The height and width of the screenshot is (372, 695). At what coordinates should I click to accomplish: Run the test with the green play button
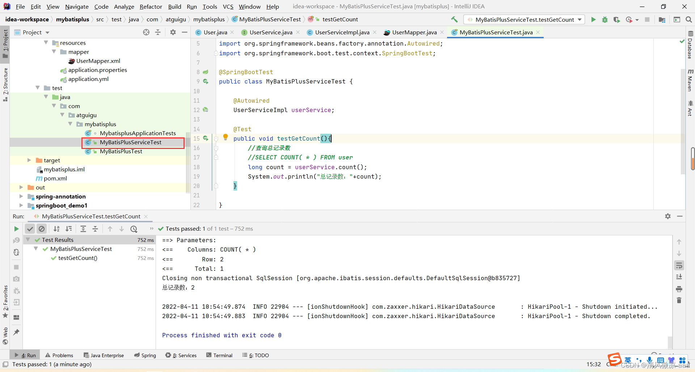pos(593,20)
